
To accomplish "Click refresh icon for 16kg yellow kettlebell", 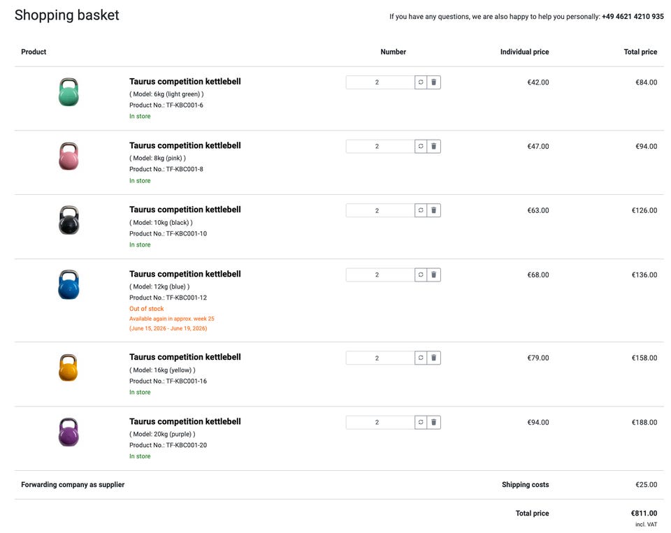I will (x=421, y=358).
